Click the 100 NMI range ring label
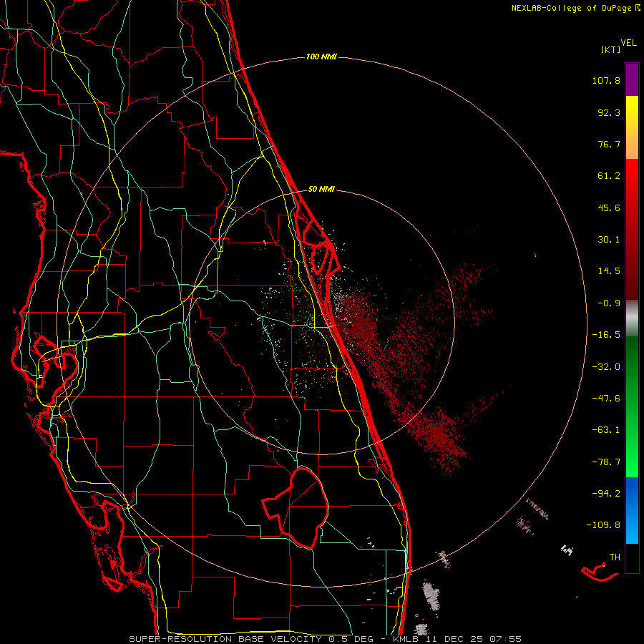 (x=321, y=57)
